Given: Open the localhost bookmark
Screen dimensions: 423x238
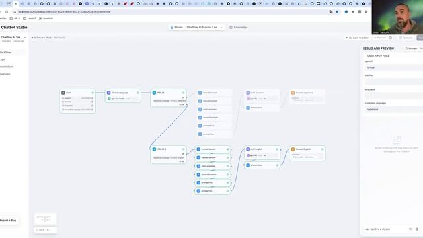Looking at the screenshot, I should pyautogui.click(x=46, y=19).
